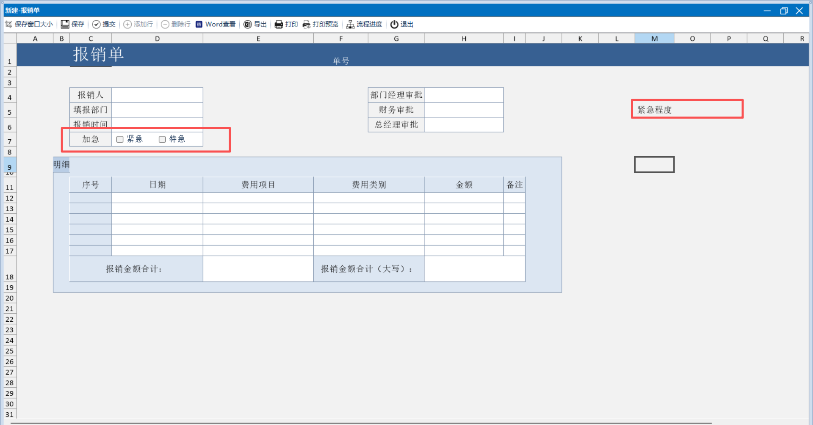
Task: Select column M header
Action: click(x=654, y=39)
